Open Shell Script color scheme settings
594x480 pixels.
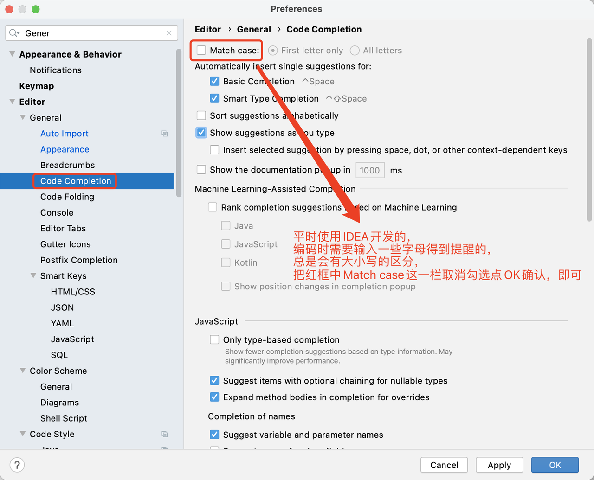(x=64, y=418)
